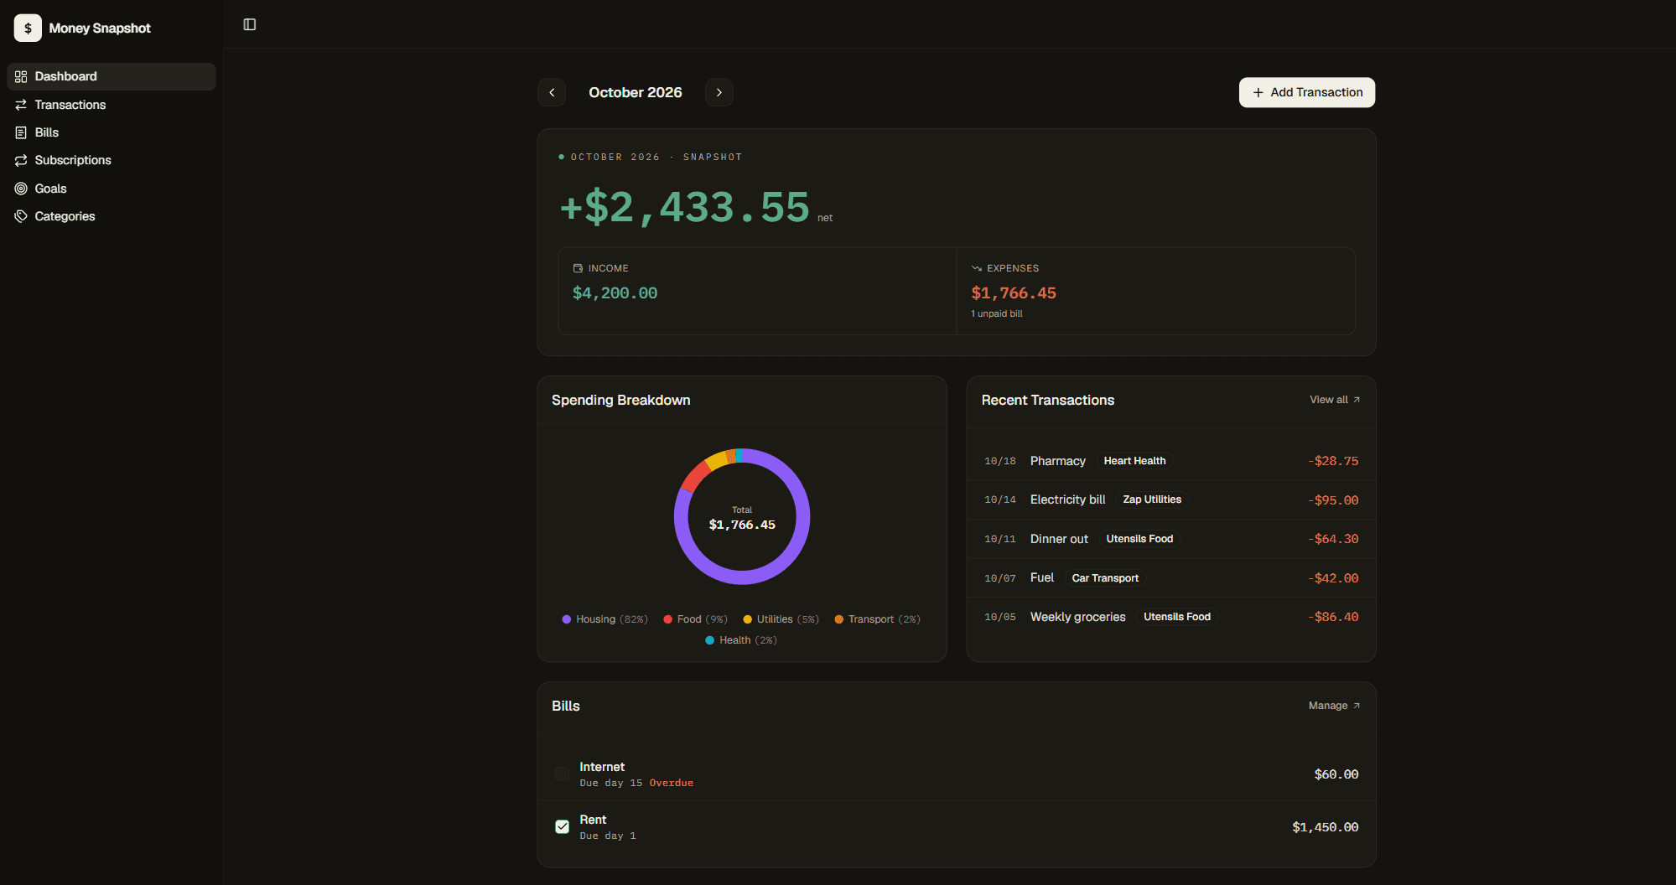
Task: Click the Bills document icon in sidebar
Action: 21,132
